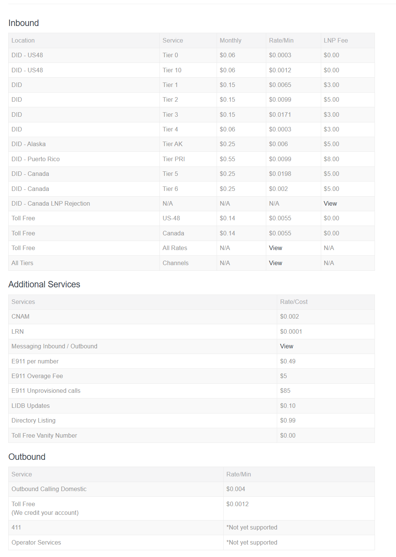396x557 pixels.
Task: Select the Toll Free Vanity Number row
Action: [191, 435]
